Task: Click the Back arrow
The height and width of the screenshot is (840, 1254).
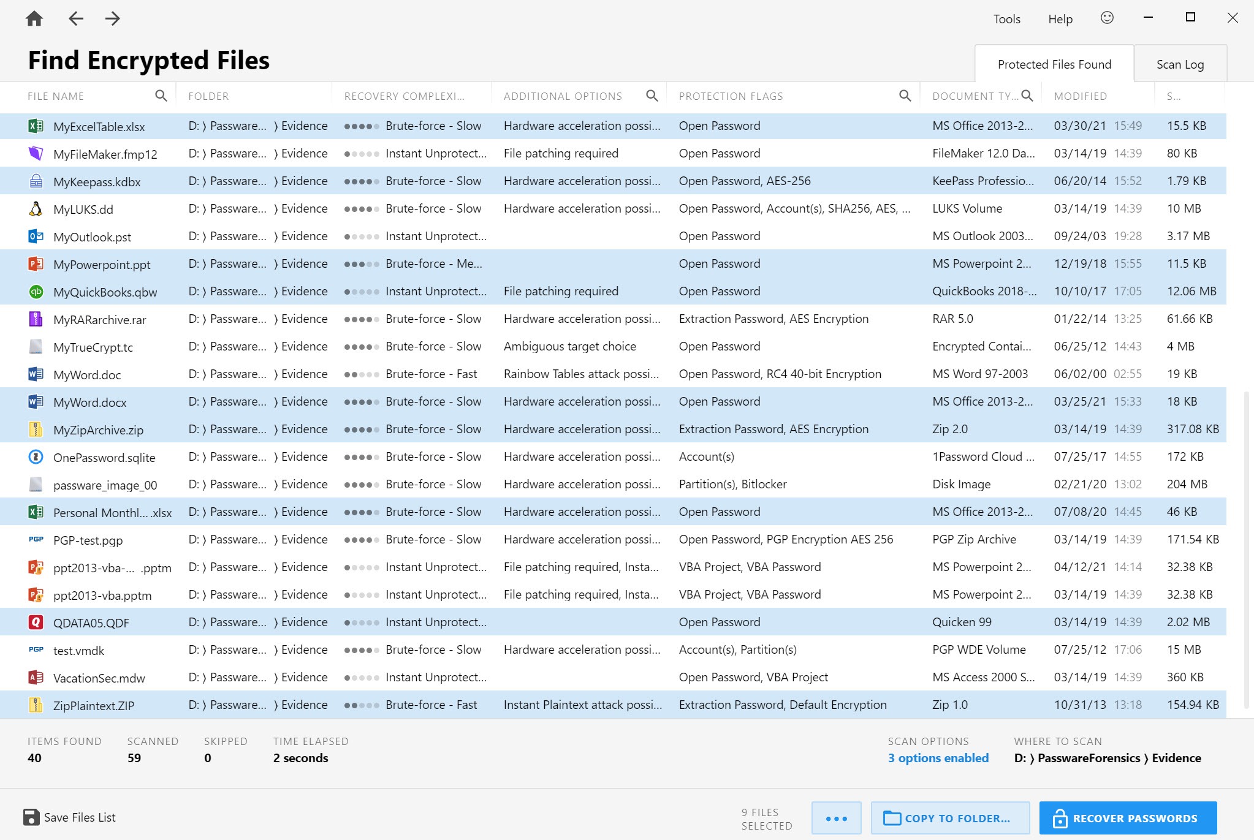Action: (x=76, y=19)
